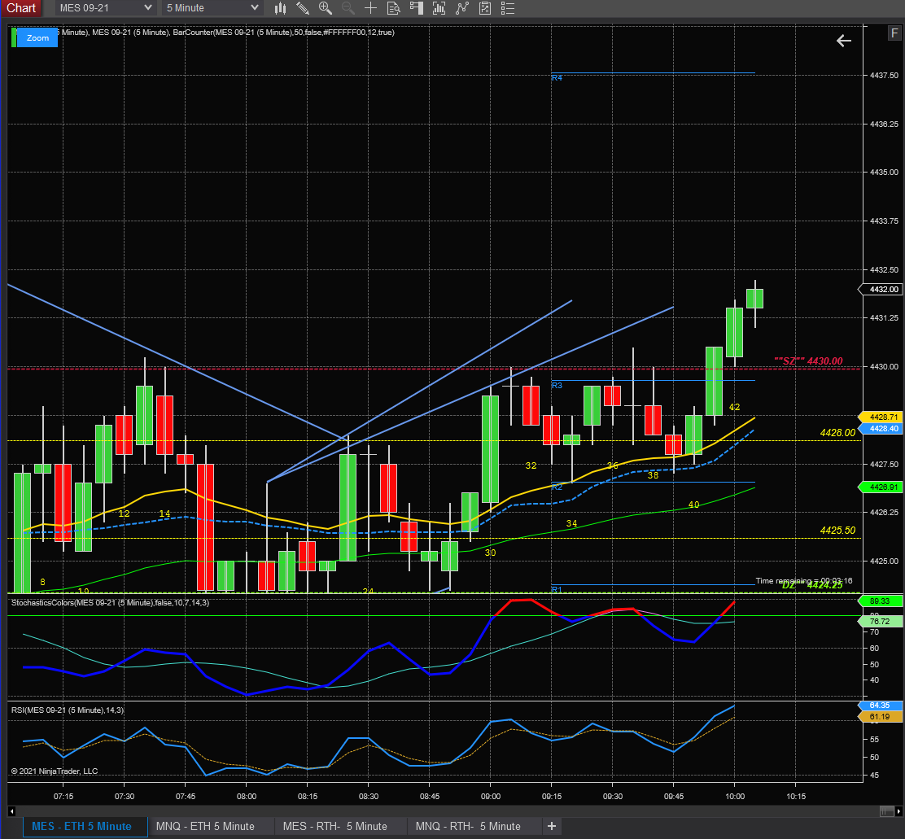
Task: Click the blue Zoom tooltip button
Action: 37,37
